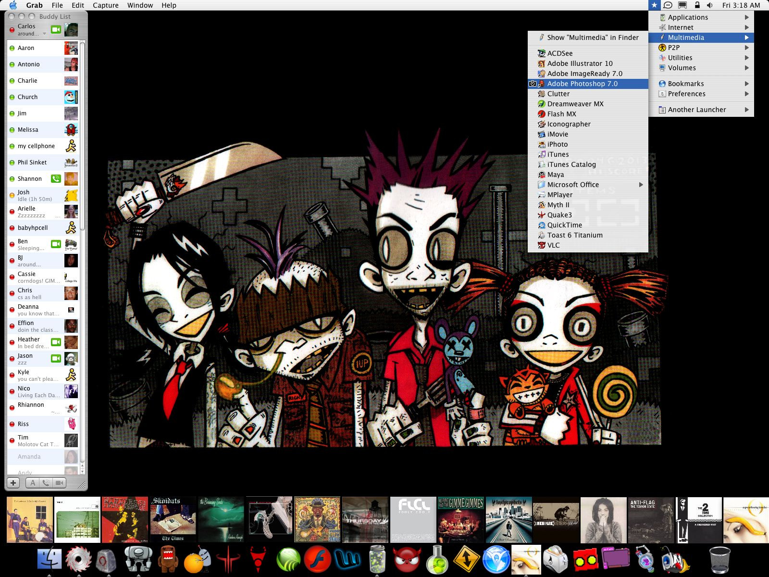Click the display icon in menu bar

(x=682, y=5)
